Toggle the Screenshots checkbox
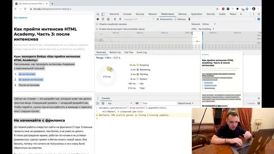 click(158, 19)
